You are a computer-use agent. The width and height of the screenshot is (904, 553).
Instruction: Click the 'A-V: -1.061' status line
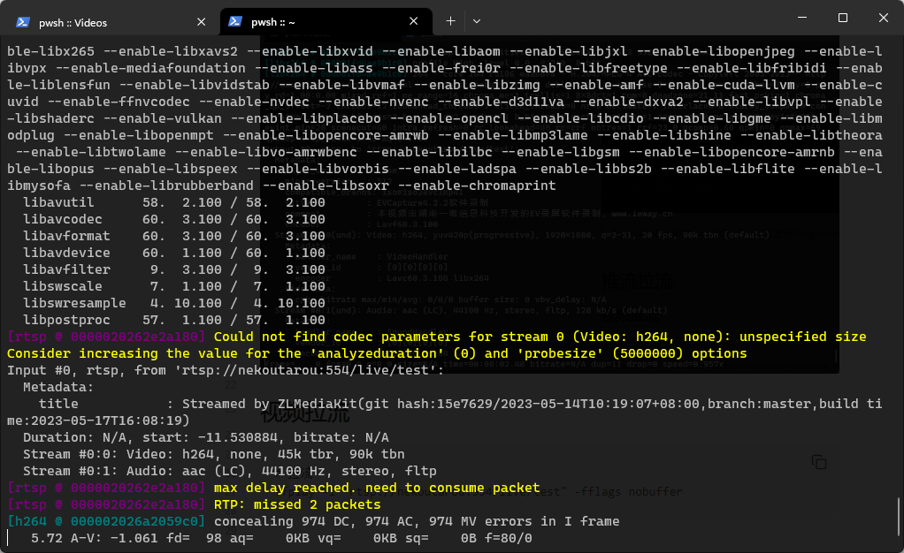(x=281, y=538)
